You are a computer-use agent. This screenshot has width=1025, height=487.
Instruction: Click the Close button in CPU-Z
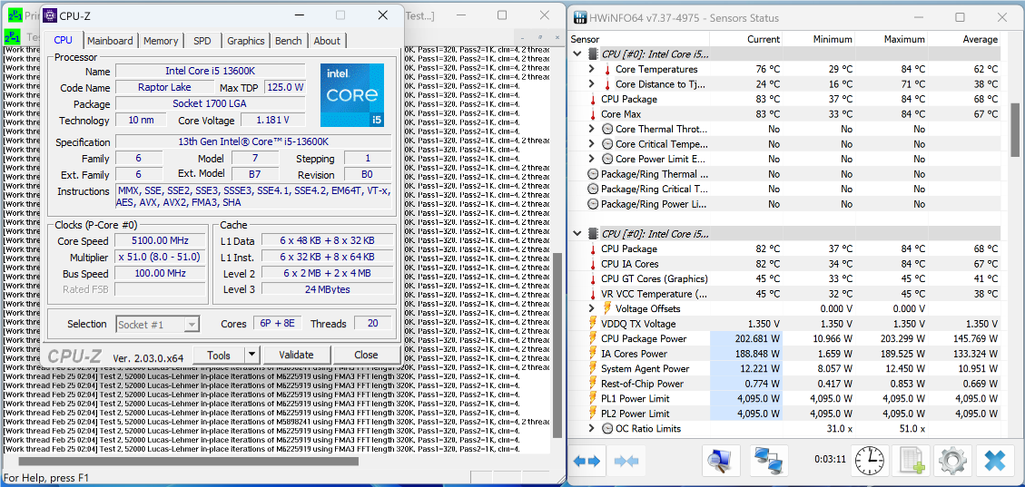[x=366, y=356]
